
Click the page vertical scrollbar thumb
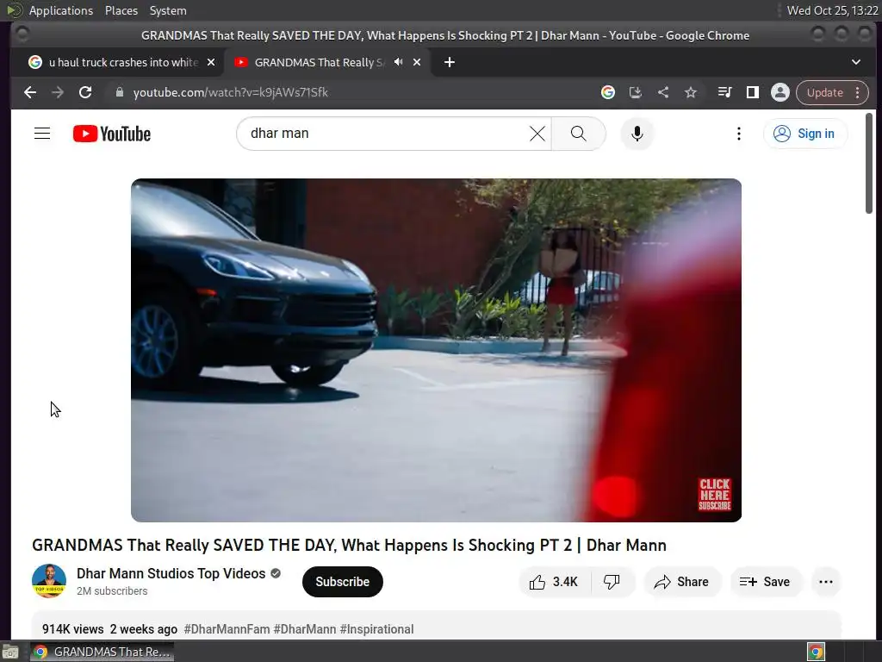pos(869,163)
